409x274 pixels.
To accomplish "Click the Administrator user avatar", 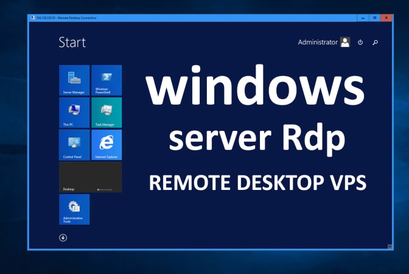I will (x=345, y=42).
